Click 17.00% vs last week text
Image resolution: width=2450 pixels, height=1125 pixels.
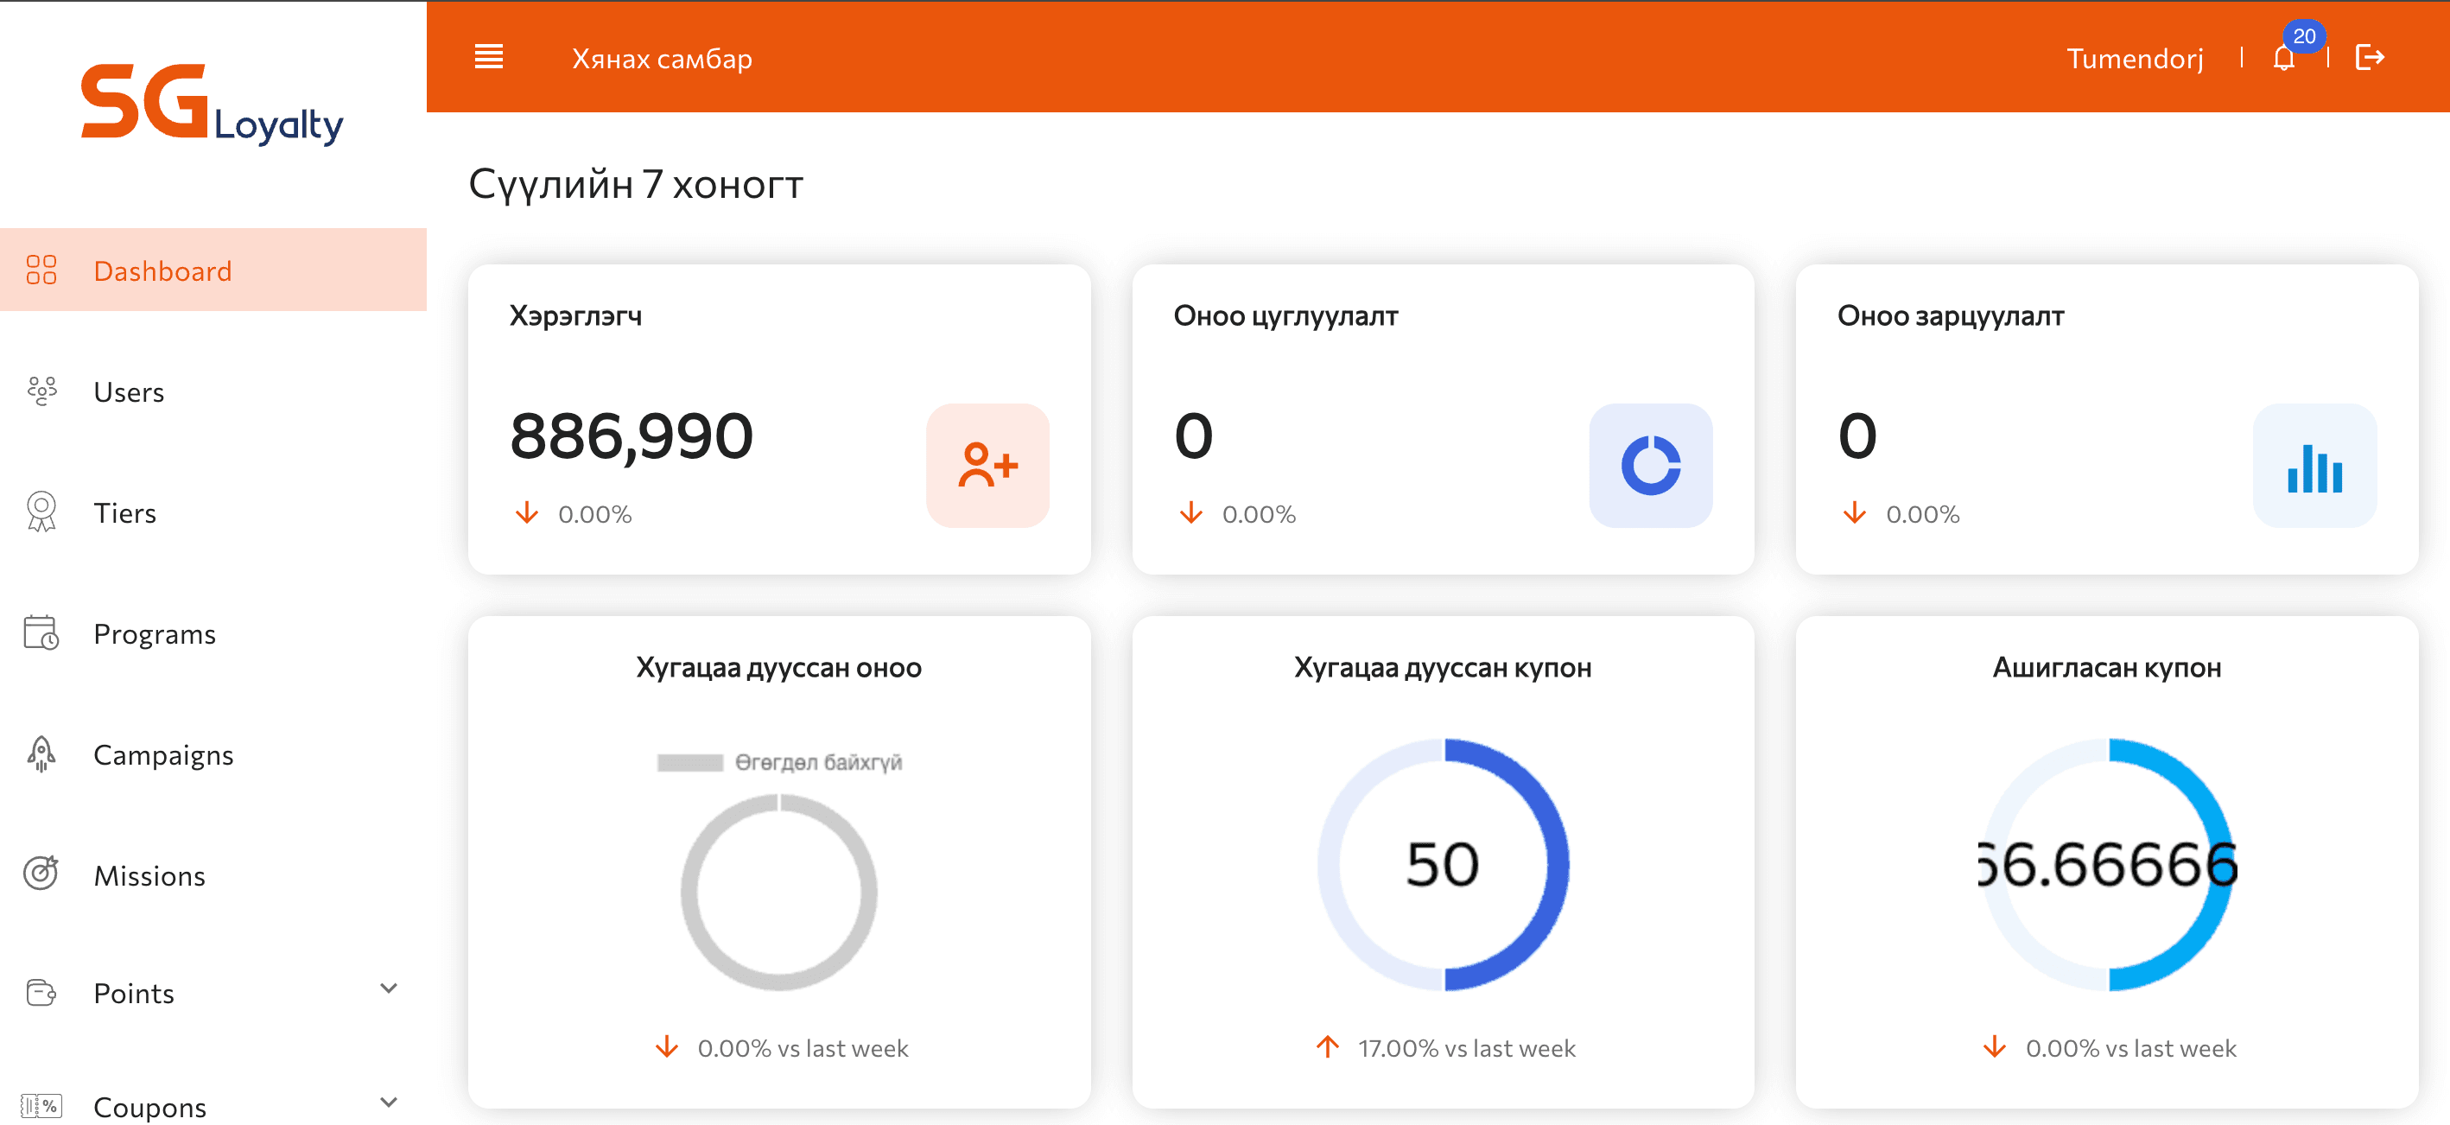coord(1467,1047)
